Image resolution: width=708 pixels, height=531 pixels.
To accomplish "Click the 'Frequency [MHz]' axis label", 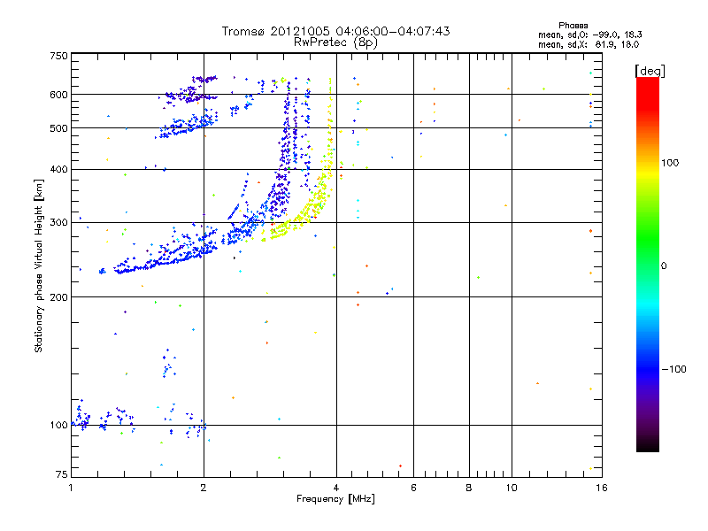I will [x=335, y=499].
